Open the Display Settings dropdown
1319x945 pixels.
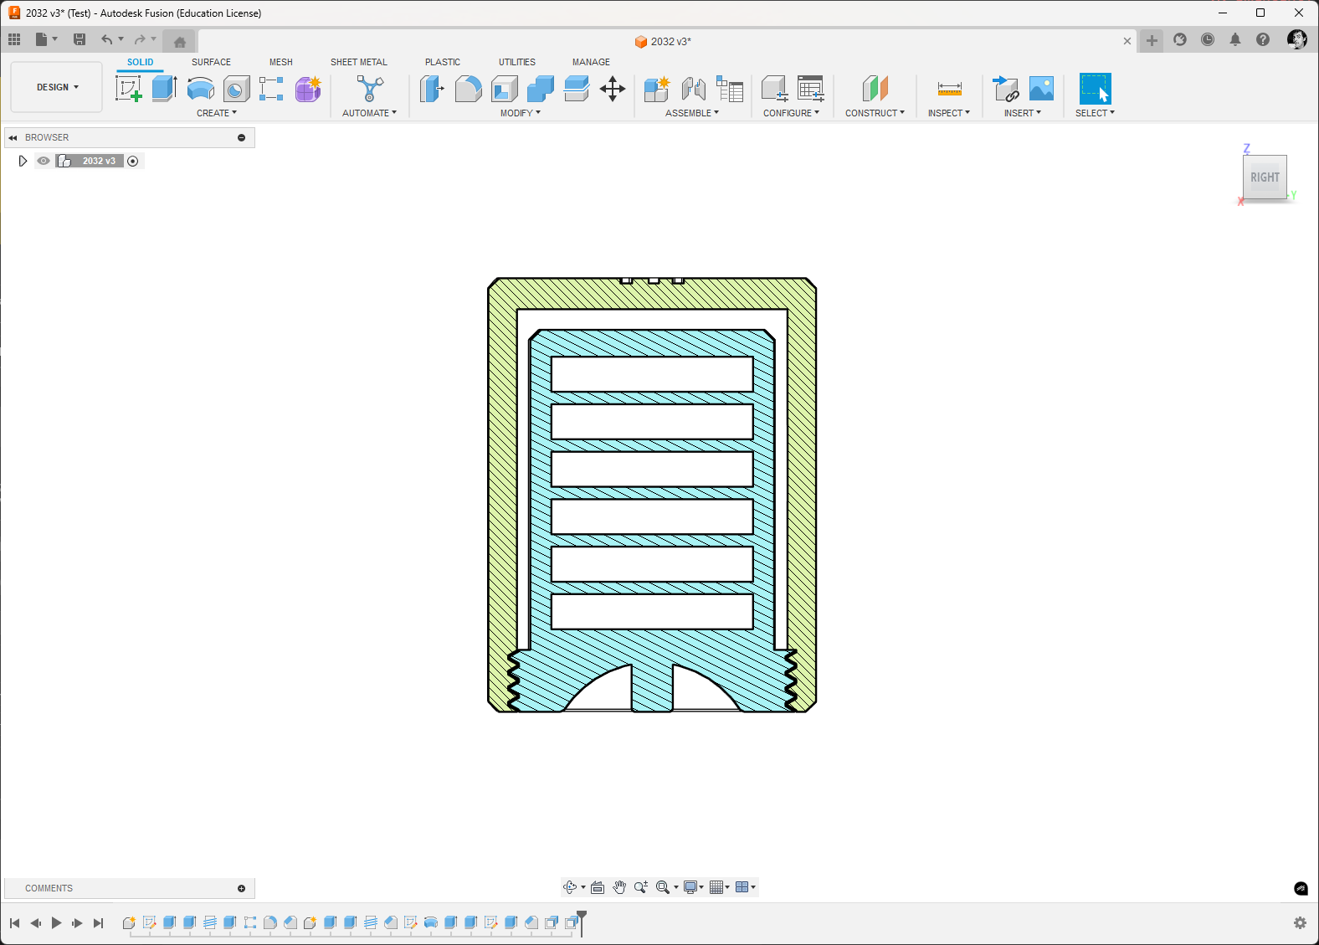694,887
